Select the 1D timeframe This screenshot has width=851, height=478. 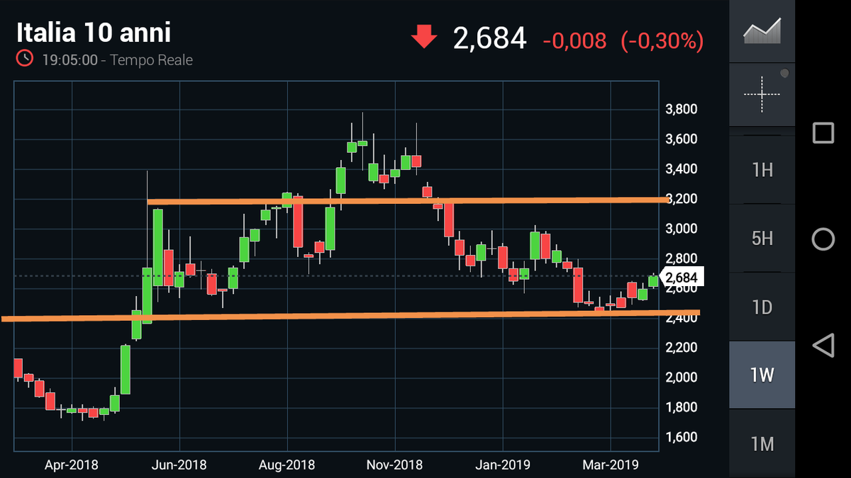tap(762, 307)
